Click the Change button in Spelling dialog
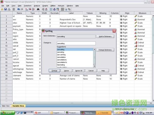This screenshot has height=115, width=154. [x=54, y=71]
